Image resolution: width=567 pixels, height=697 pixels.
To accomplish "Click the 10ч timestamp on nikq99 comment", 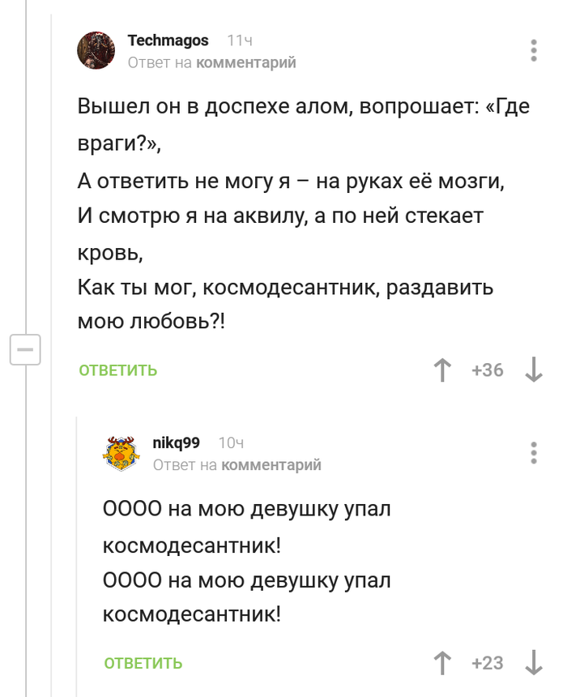I will point(231,443).
